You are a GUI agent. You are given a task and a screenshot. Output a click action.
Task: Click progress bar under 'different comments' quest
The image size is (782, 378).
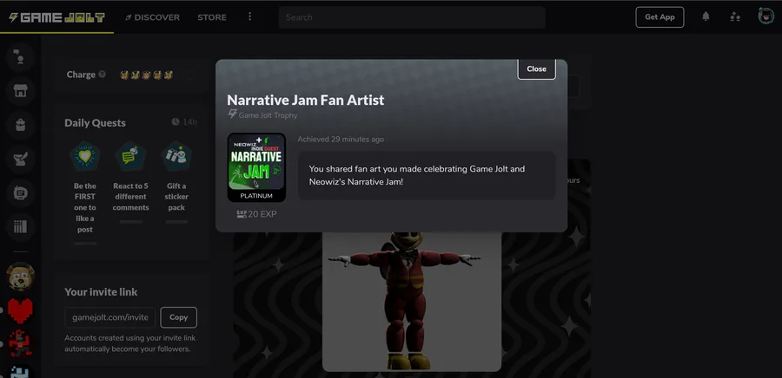(130, 222)
